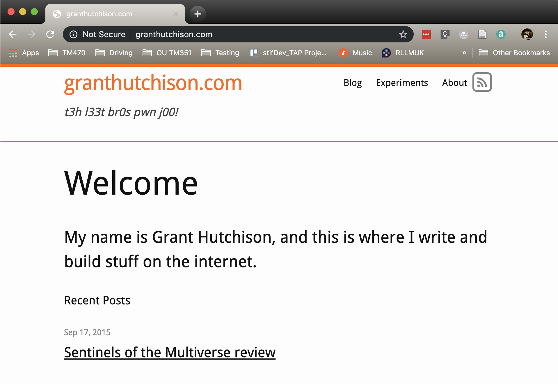558x384 pixels.
Task: Click the document page extension icon
Action: click(x=482, y=34)
